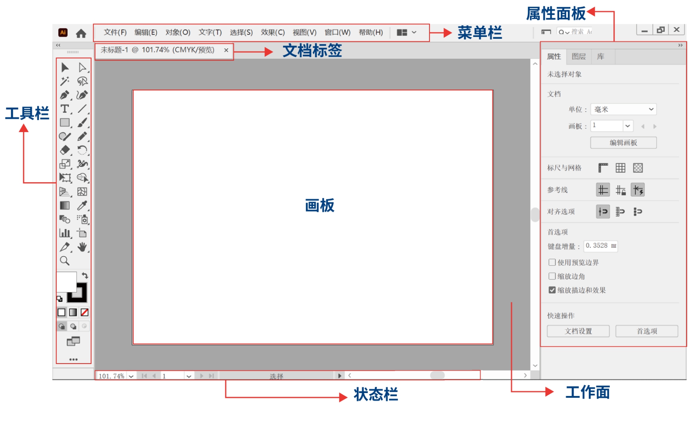Select the Scale tool
This screenshot has width=695, height=421.
click(x=65, y=164)
